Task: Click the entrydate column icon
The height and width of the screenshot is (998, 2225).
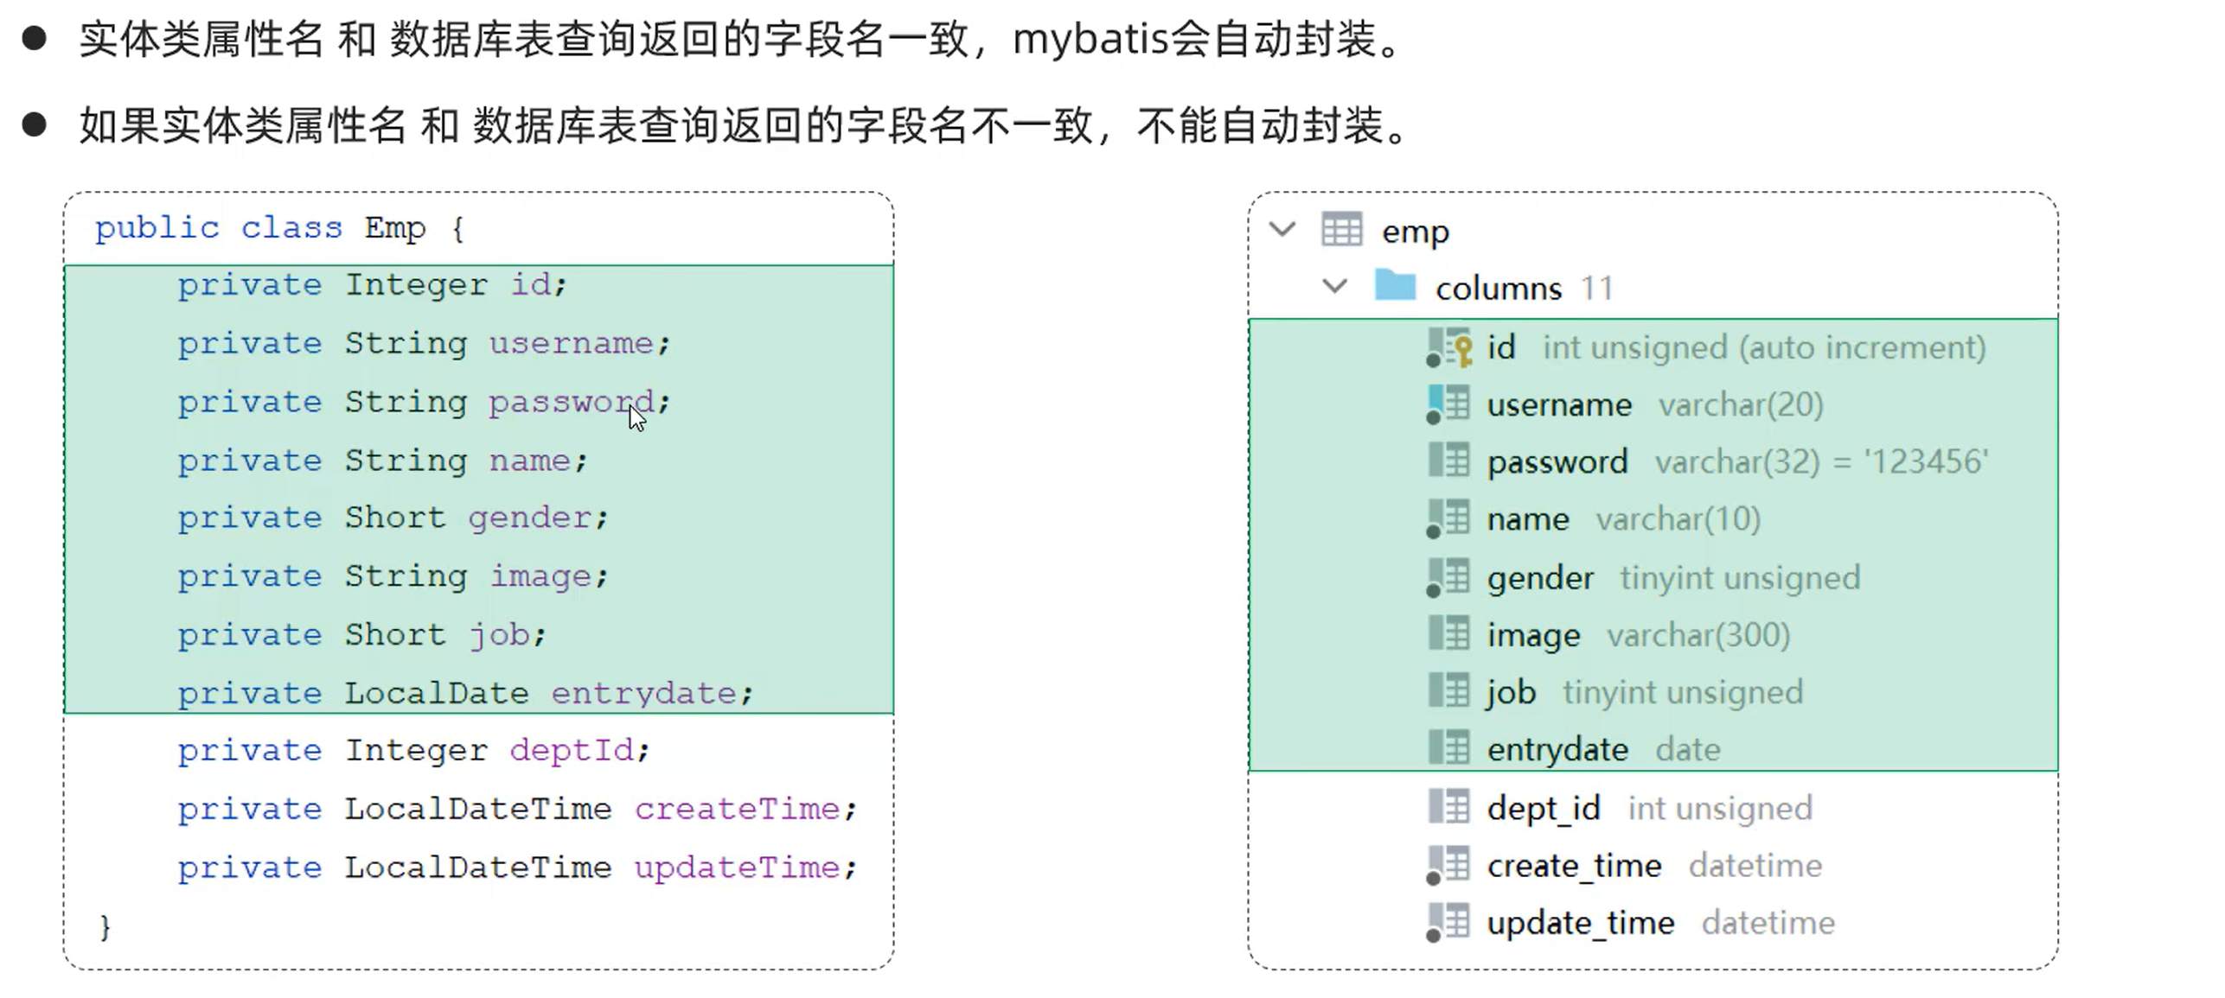Action: tap(1448, 747)
